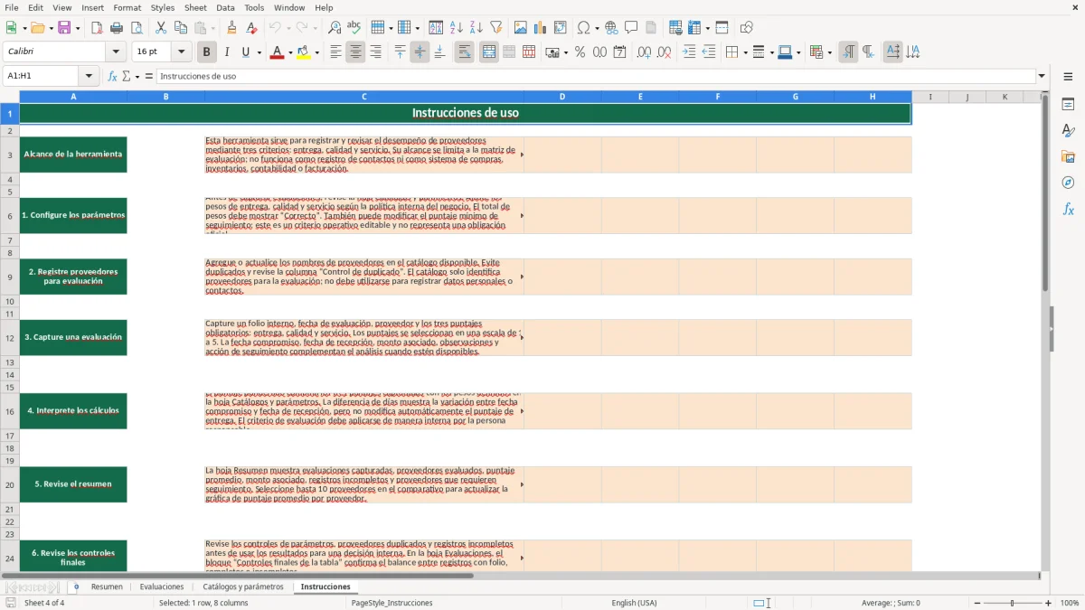Adjust the zoom slider
This screenshot has width=1085, height=610.
click(x=1012, y=603)
